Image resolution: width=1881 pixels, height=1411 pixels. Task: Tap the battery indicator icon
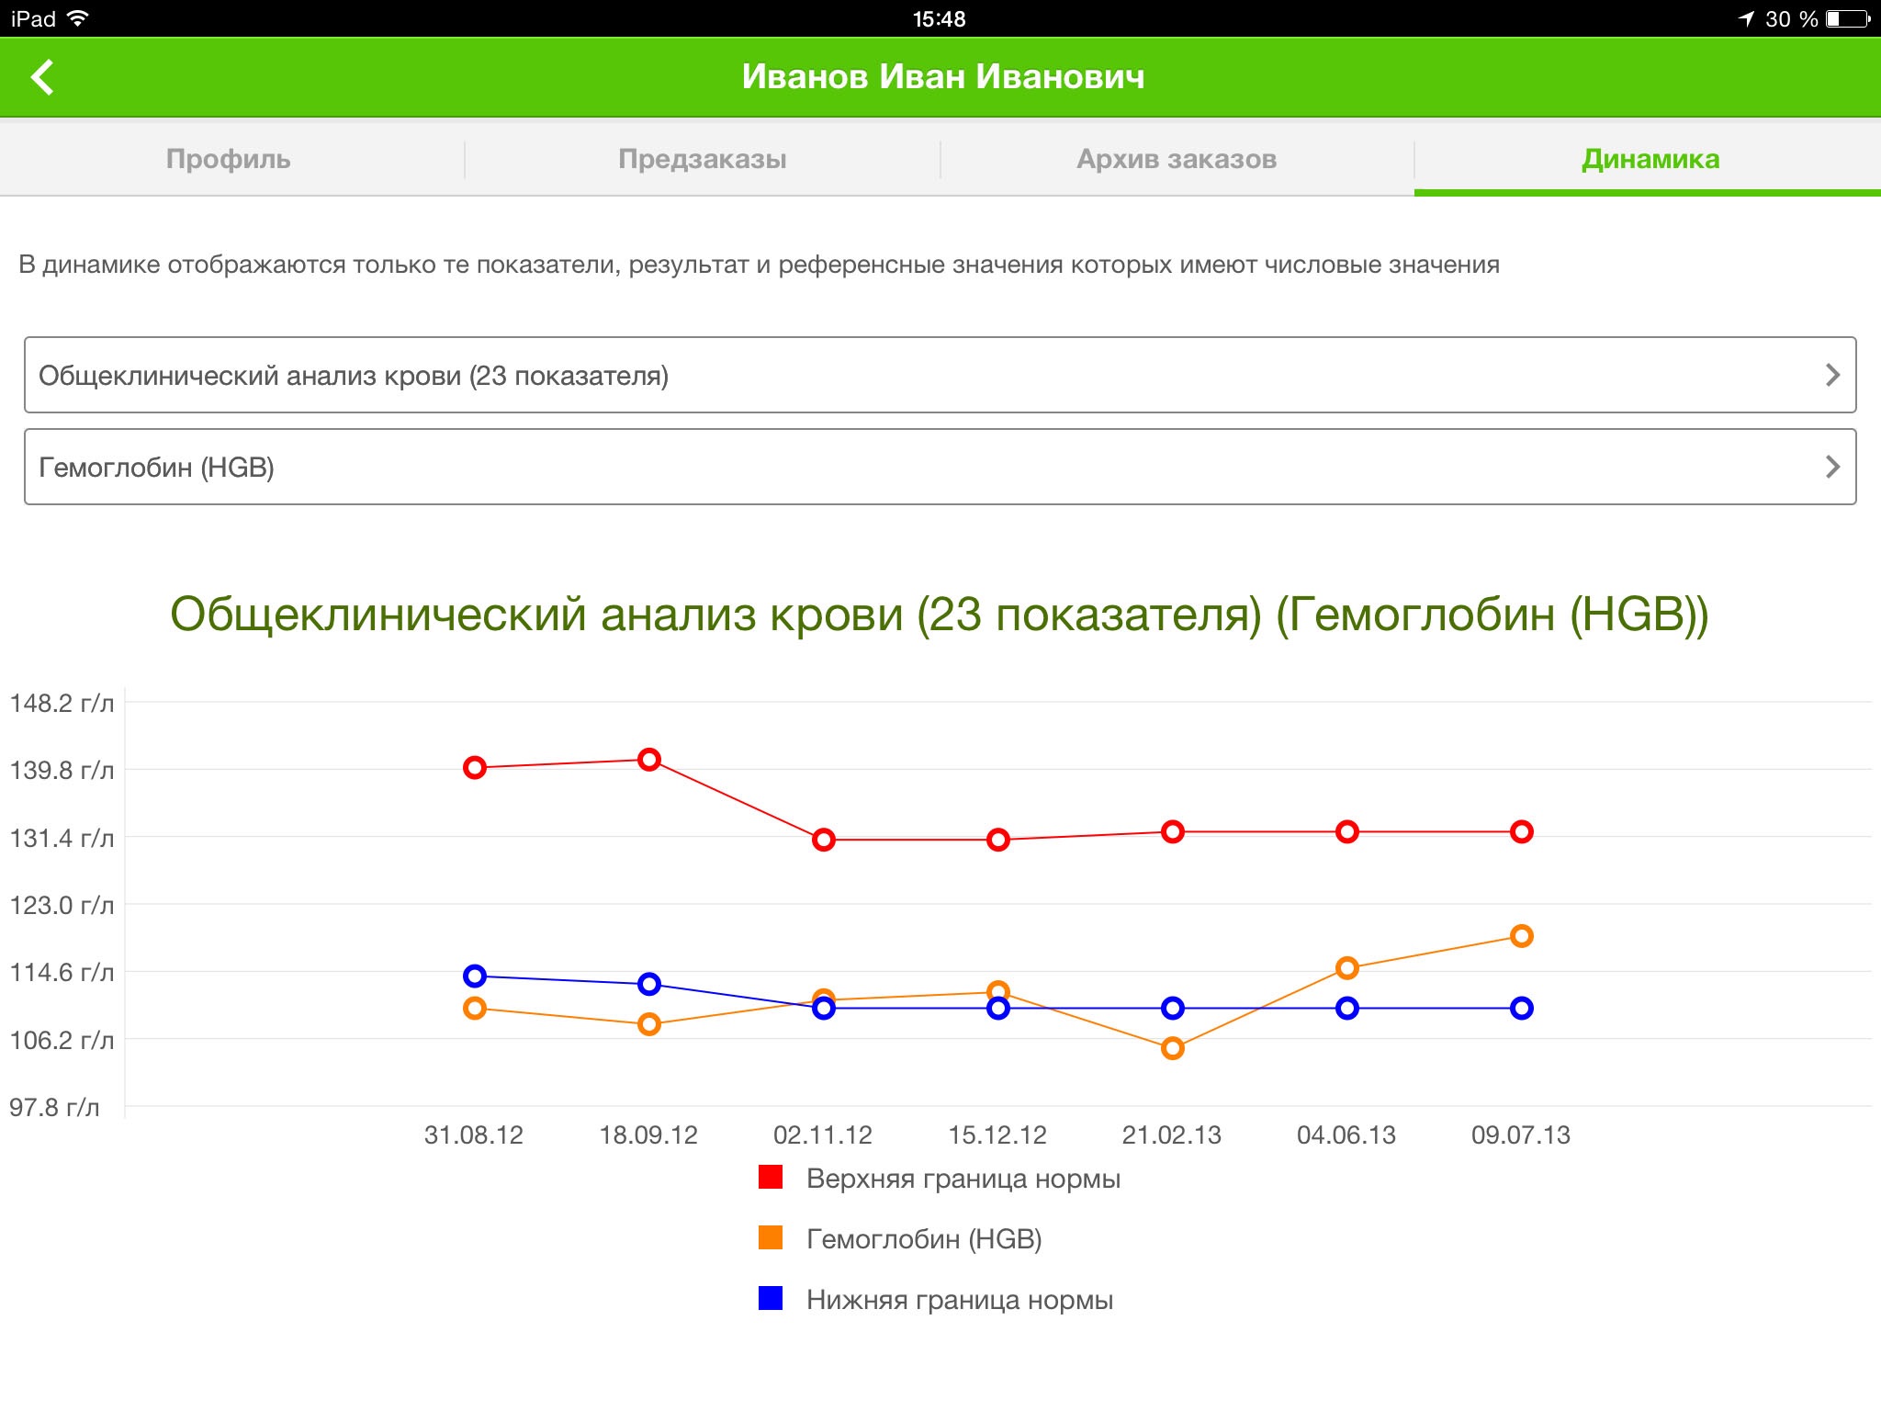(x=1848, y=18)
